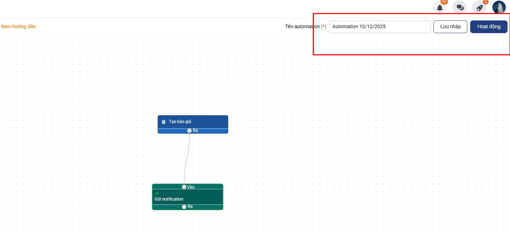Click the 2 badge on the rocket
510x233 pixels.
tap(486, 2)
